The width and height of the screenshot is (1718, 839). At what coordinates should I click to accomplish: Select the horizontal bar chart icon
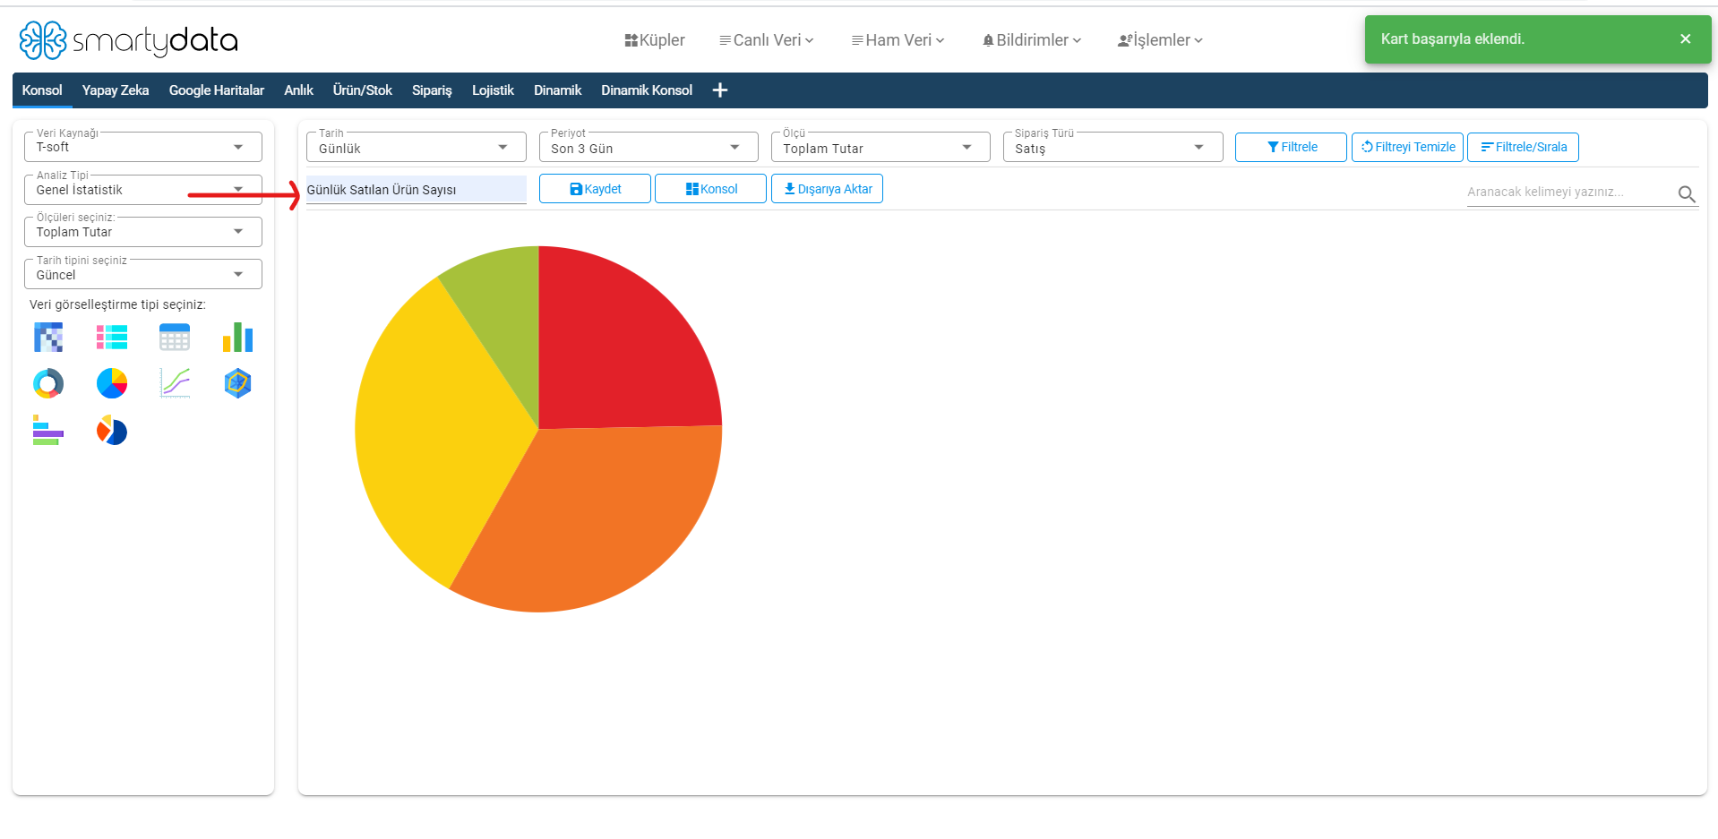tap(48, 431)
